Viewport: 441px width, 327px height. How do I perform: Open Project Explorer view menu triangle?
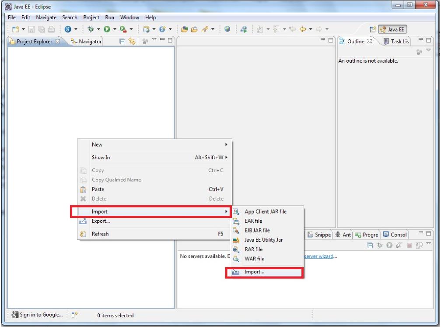154,41
